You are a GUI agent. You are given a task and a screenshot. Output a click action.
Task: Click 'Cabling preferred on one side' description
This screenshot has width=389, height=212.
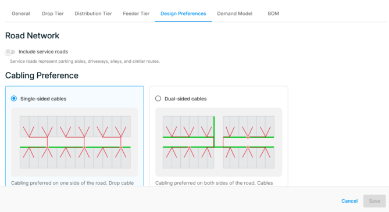point(73,183)
